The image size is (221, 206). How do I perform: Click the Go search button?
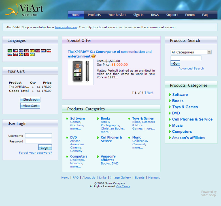pyautogui.click(x=175, y=63)
